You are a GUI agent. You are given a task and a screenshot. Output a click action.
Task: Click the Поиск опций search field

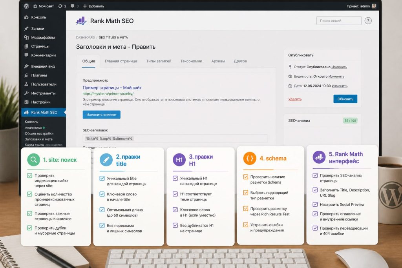pos(339,21)
